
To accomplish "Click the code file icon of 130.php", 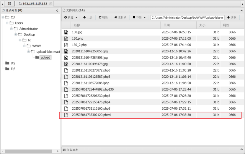I will click(x=66, y=38).
